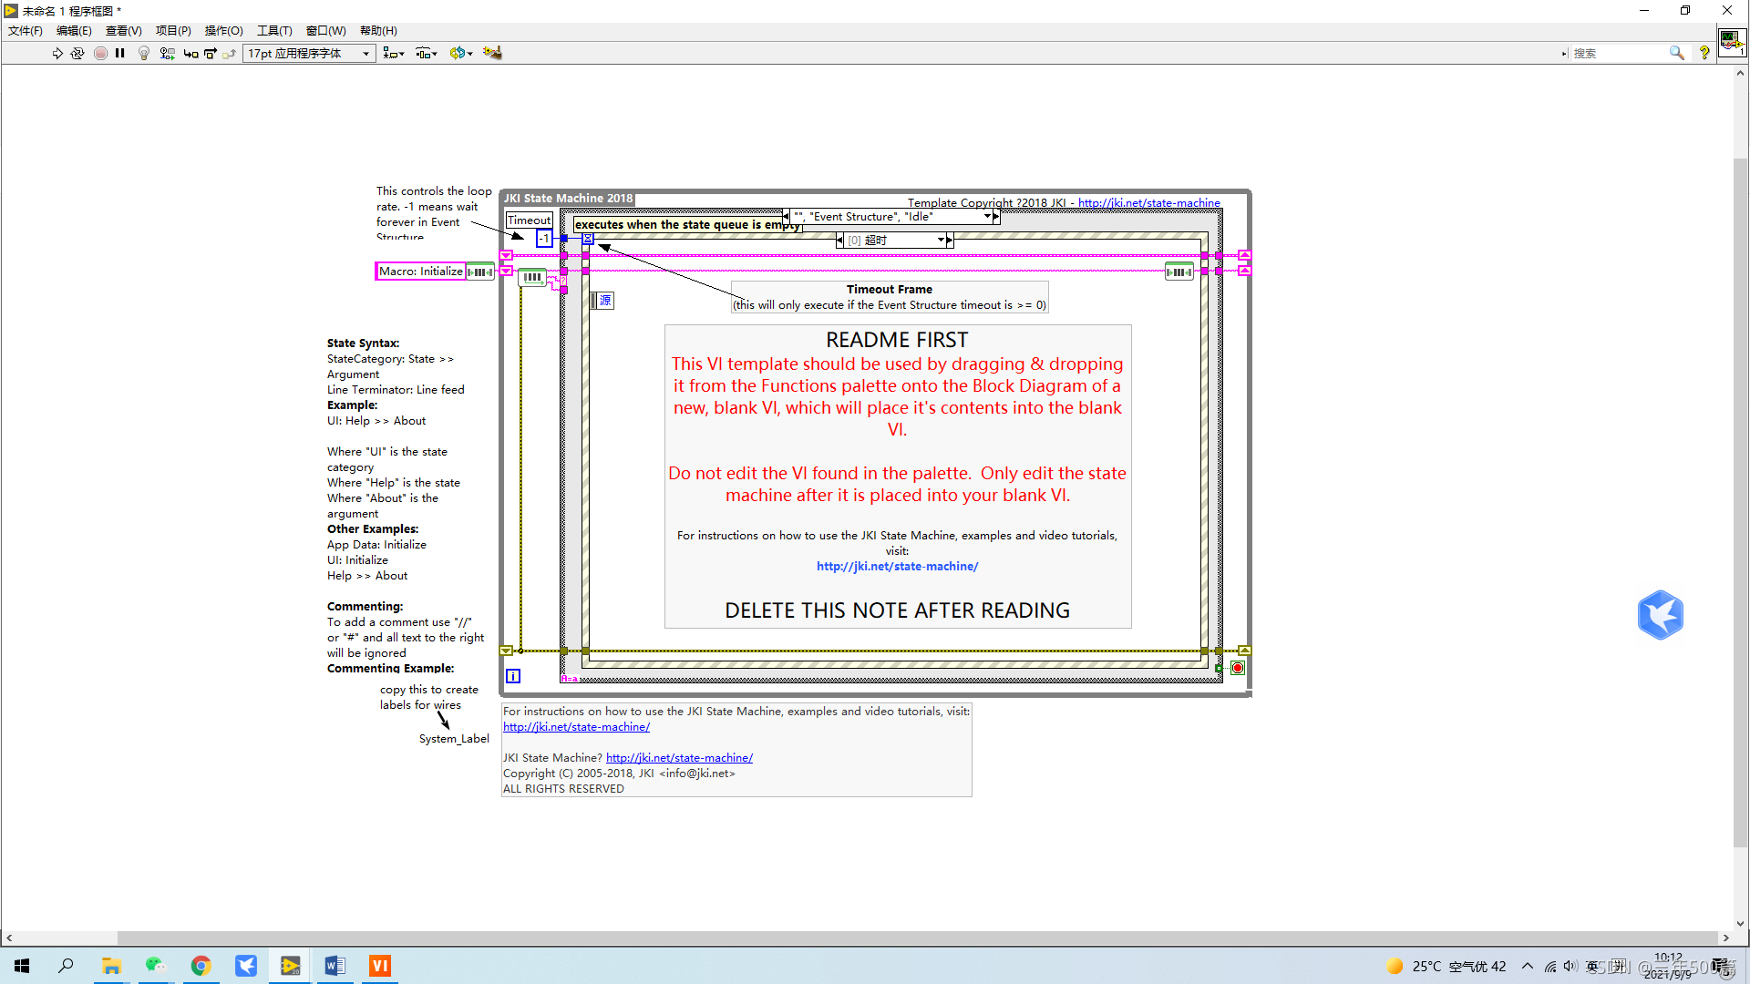1750x984 pixels.
Task: Go to previous case of case structure
Action: tap(786, 217)
